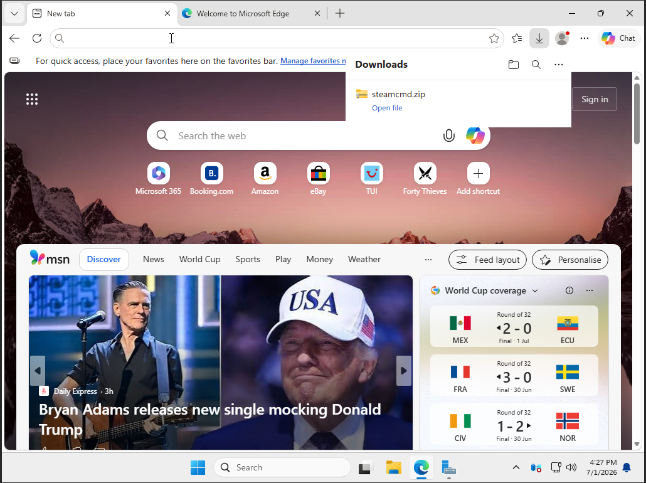This screenshot has height=483, width=646.
Task: Click Open file link for steamcmd.zip
Action: [x=387, y=108]
